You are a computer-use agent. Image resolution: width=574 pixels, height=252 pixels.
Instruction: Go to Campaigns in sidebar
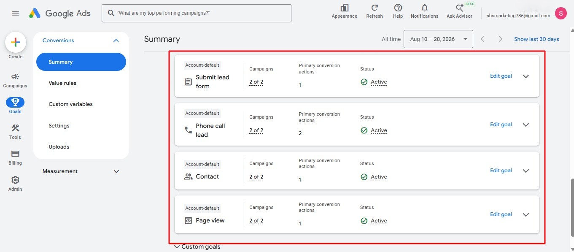tap(15, 80)
